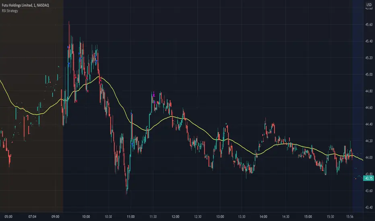Click the 12:30 time axis label

198,217
